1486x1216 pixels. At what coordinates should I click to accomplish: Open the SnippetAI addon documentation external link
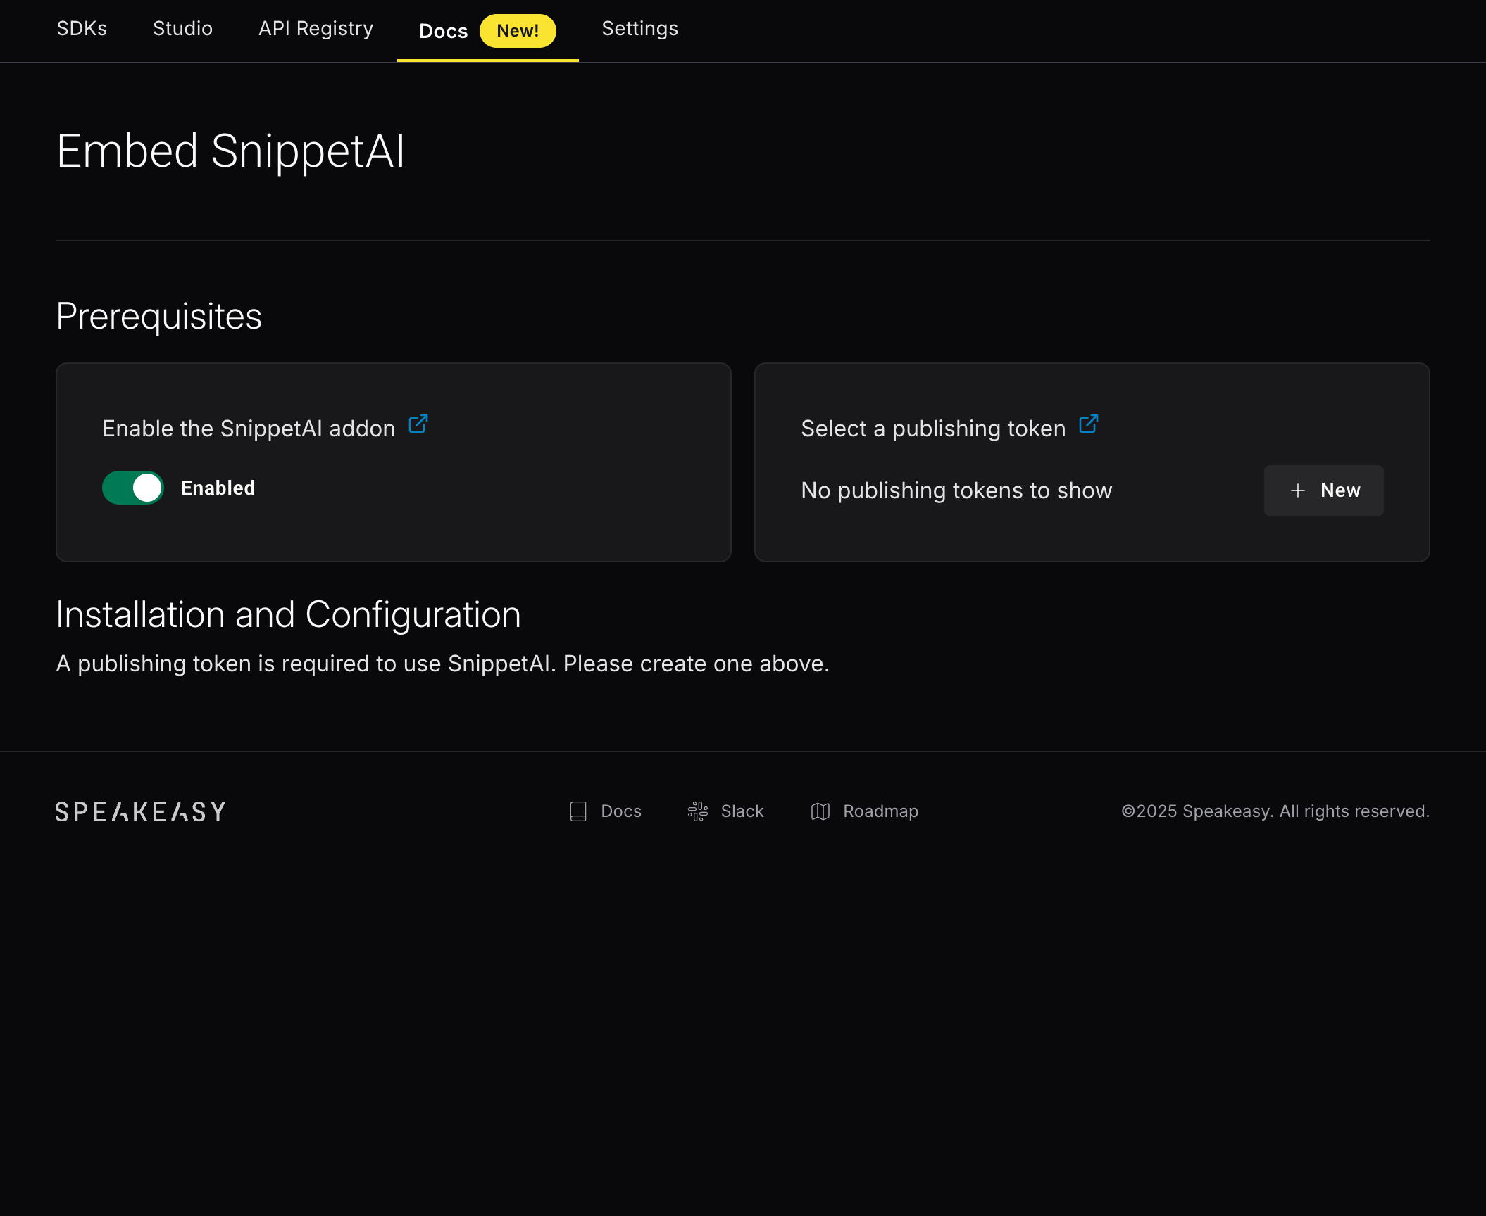pyautogui.click(x=418, y=425)
